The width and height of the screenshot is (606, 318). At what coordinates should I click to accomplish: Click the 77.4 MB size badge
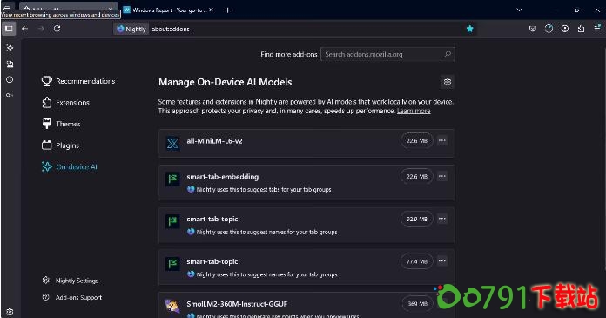(x=416, y=261)
